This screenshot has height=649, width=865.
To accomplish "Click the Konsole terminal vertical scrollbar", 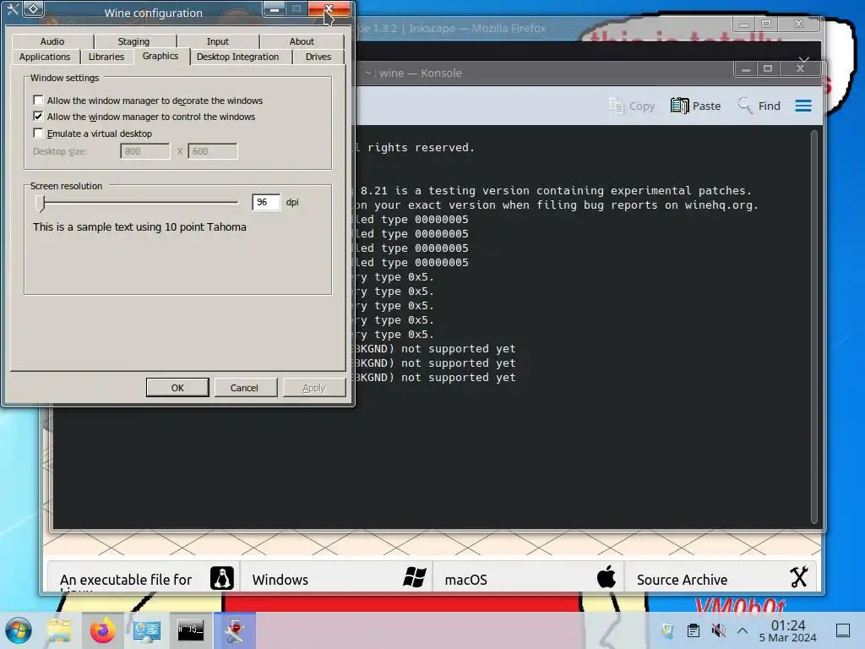I will pyautogui.click(x=813, y=326).
